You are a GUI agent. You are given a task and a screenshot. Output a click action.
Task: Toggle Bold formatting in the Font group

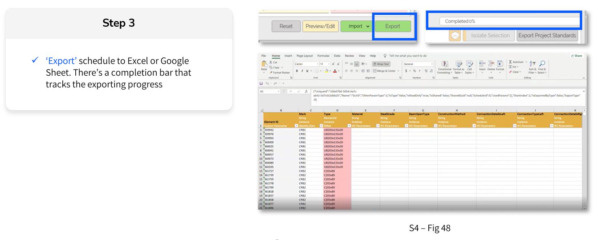click(x=297, y=71)
